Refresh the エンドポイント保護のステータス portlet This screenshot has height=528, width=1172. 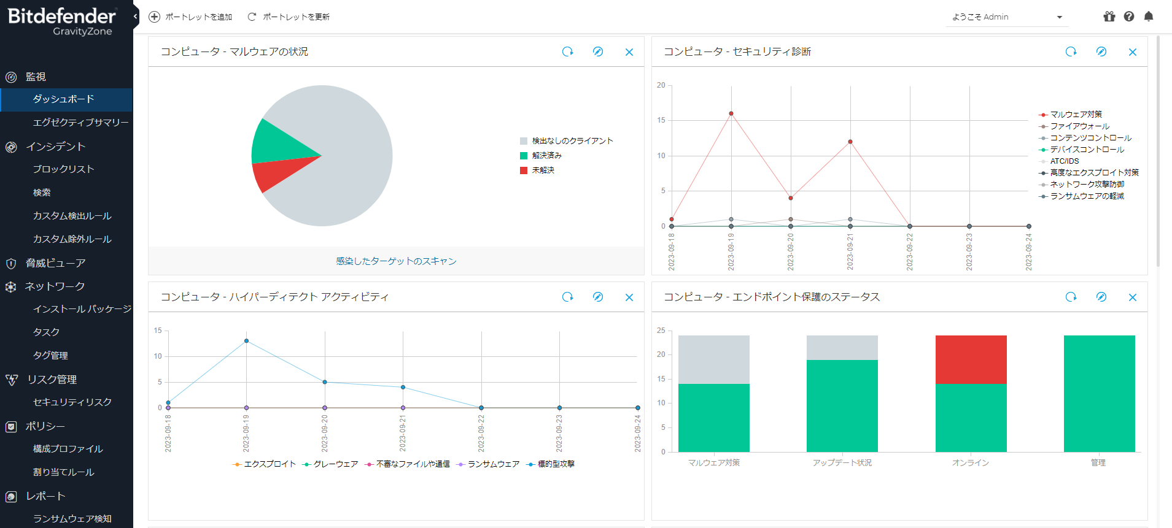[x=1071, y=297]
